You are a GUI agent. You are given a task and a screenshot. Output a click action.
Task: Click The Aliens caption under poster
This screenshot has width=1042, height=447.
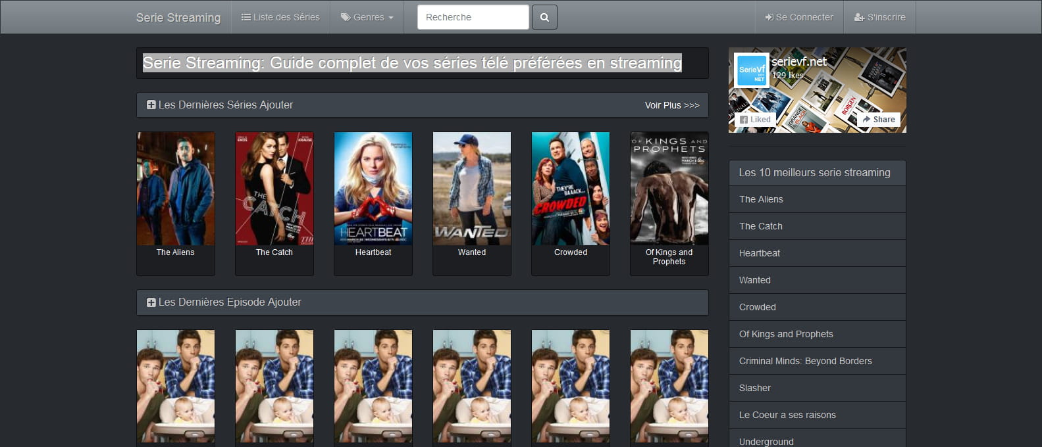coord(176,252)
